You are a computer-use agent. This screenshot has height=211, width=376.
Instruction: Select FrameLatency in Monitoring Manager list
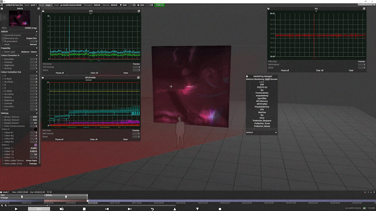click(262, 93)
